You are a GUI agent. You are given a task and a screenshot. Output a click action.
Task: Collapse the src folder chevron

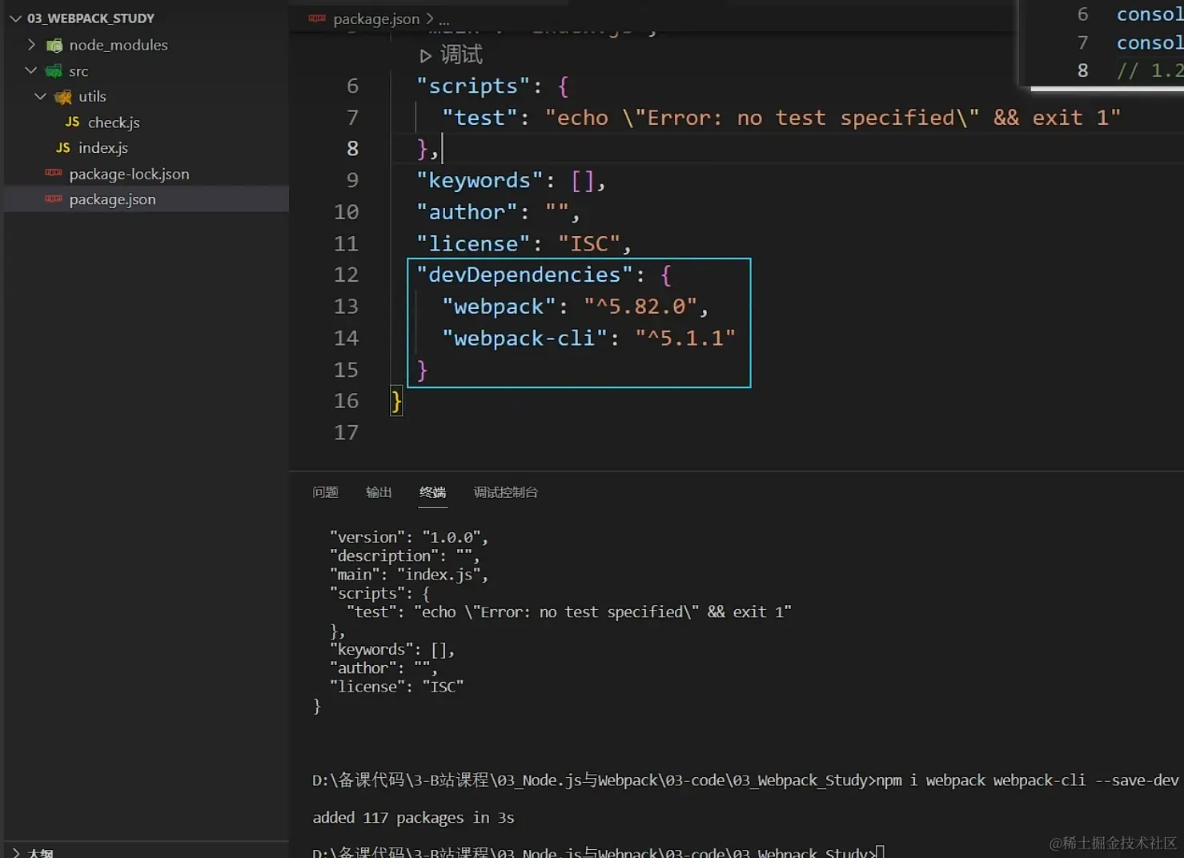(x=31, y=70)
